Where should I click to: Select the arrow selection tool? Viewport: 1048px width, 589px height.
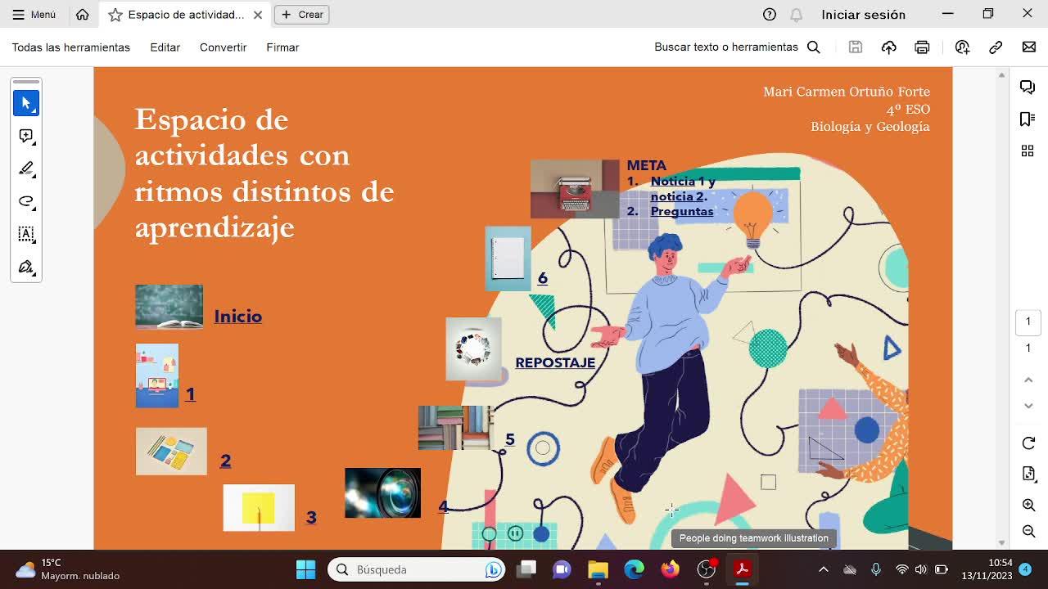point(26,103)
